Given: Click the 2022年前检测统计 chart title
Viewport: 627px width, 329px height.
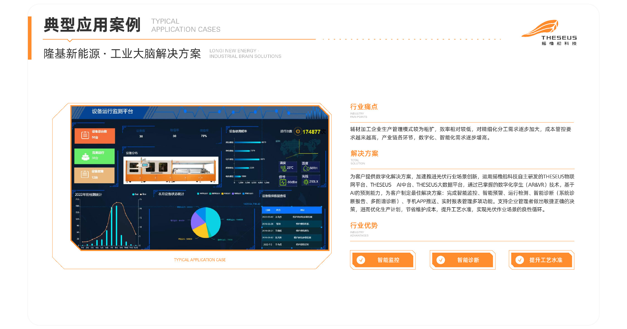Looking at the screenshot, I should [x=88, y=194].
